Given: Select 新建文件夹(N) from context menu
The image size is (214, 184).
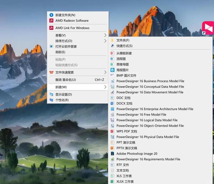Looking at the screenshot, I should 78,15.
